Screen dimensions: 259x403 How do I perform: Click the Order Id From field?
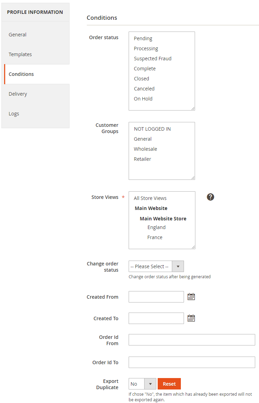[x=192, y=340]
